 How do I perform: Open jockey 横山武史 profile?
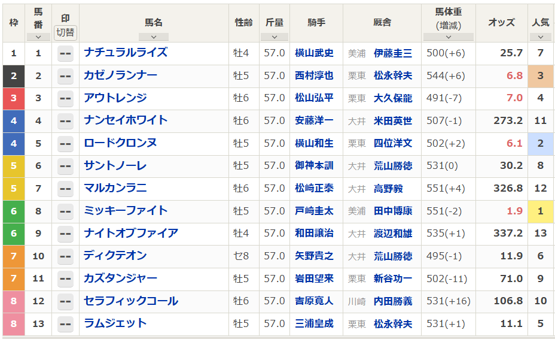click(315, 53)
